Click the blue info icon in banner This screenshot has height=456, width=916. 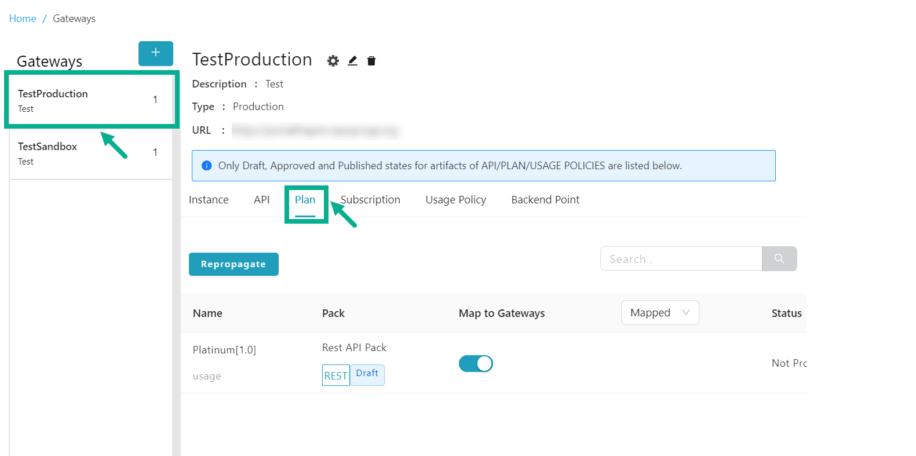(206, 166)
